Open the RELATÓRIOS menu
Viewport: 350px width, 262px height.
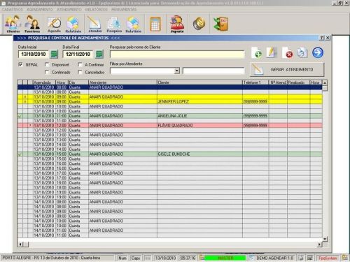[97, 10]
